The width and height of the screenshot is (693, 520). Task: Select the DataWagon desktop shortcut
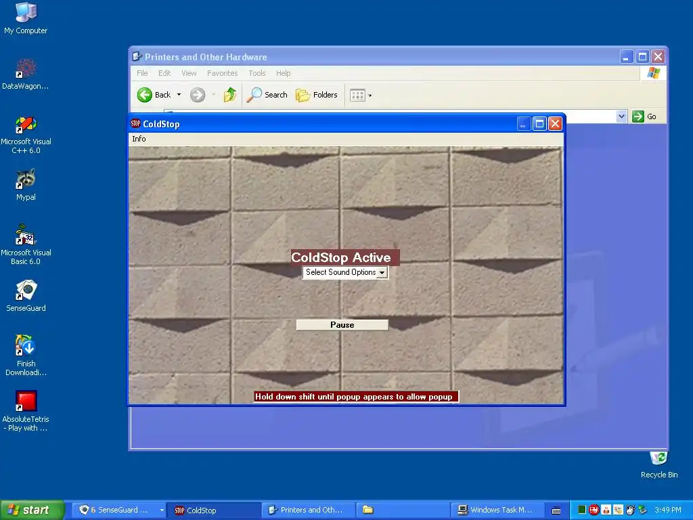(x=26, y=74)
